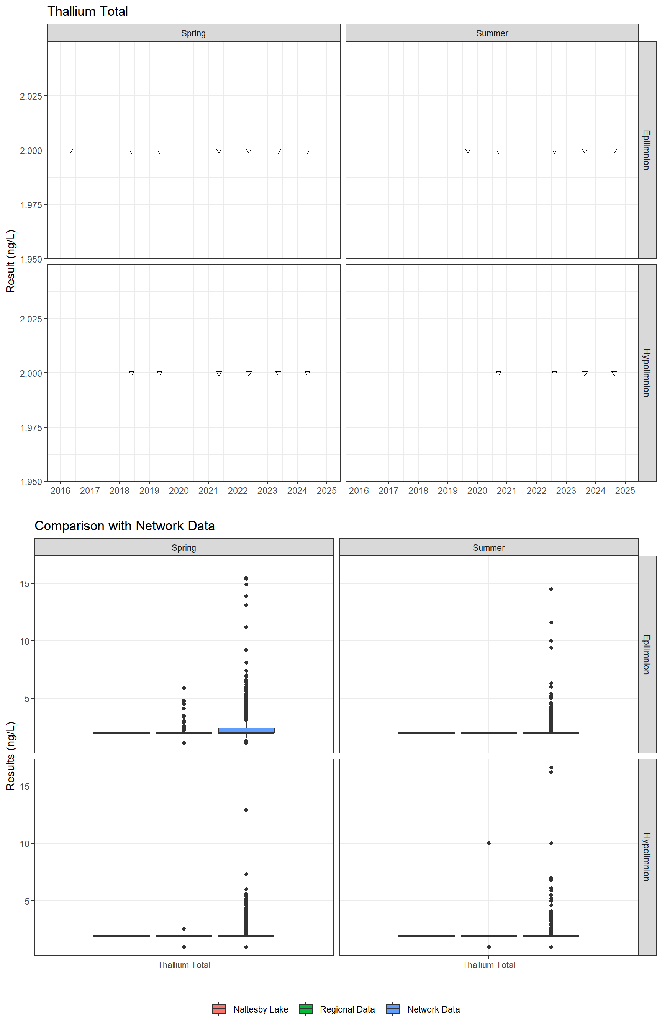This screenshot has height=1029, width=662.
Task: Pick the 2018 triangle in Spring Hypolimnion
Action: click(x=131, y=374)
